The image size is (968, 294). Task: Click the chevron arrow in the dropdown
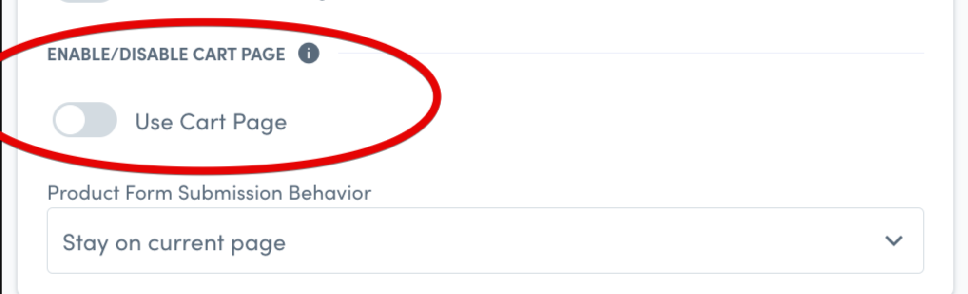(893, 240)
